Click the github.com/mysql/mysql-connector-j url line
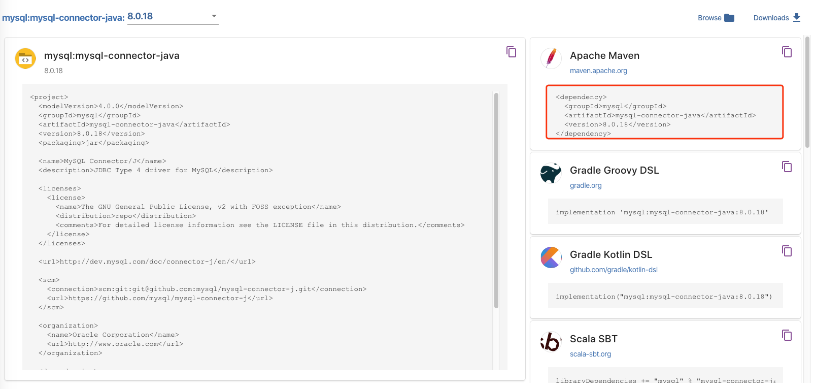 160,298
